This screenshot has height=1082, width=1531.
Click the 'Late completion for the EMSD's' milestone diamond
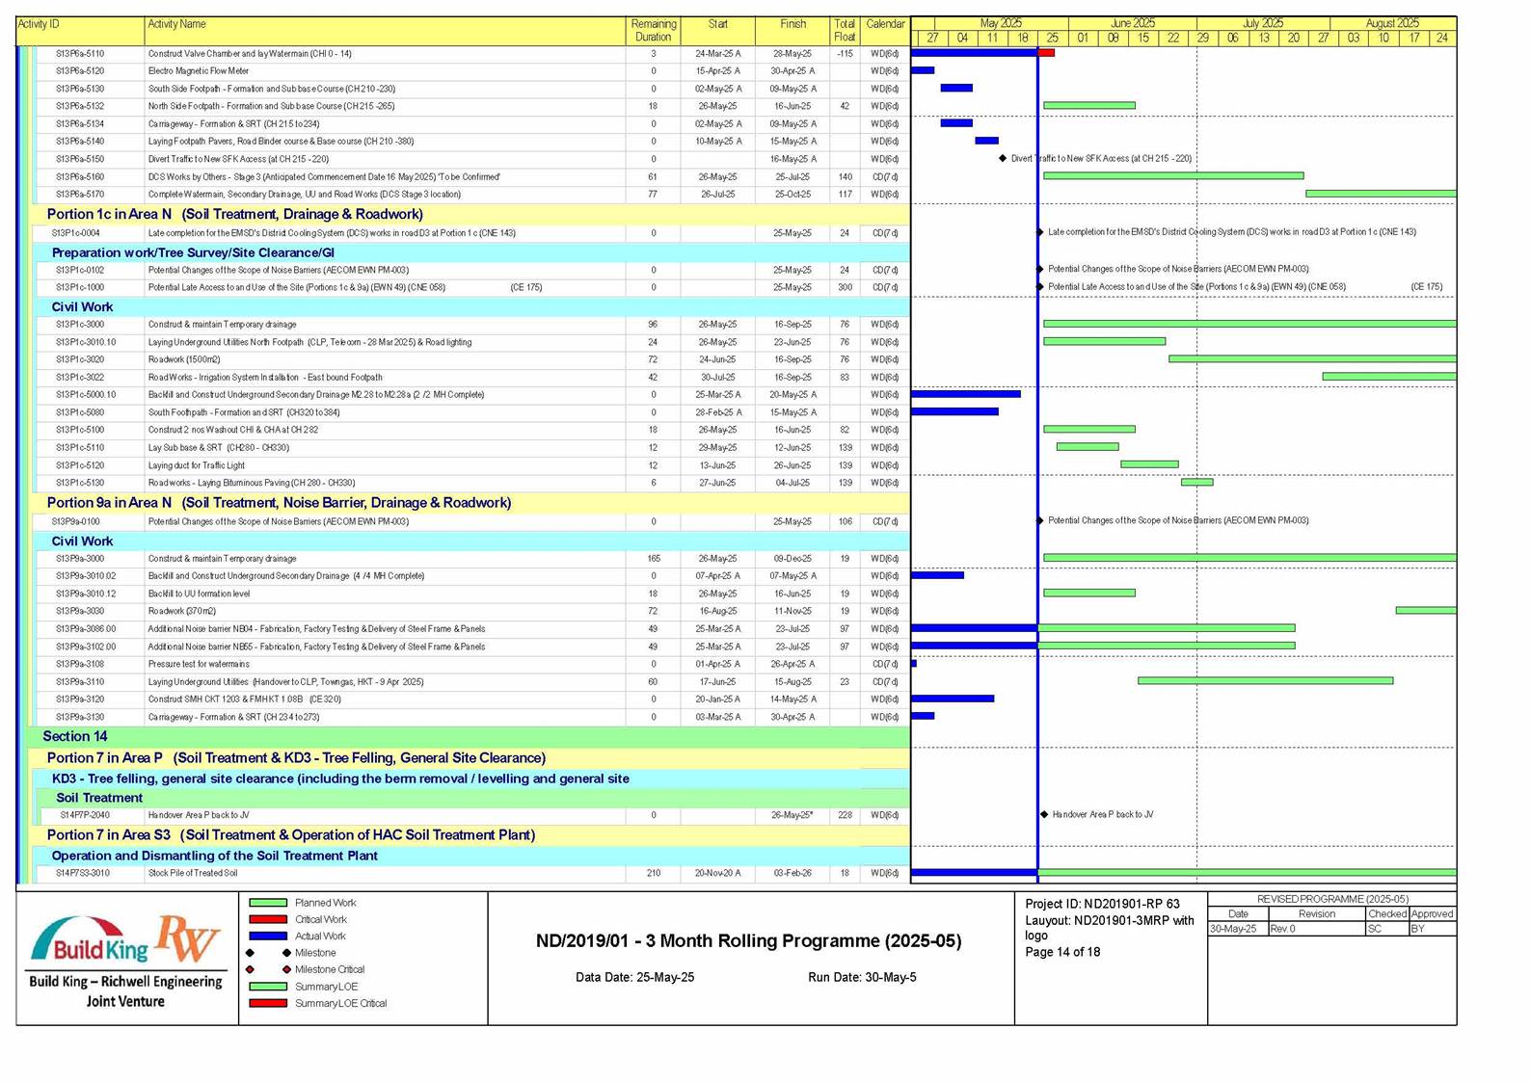[1040, 232]
